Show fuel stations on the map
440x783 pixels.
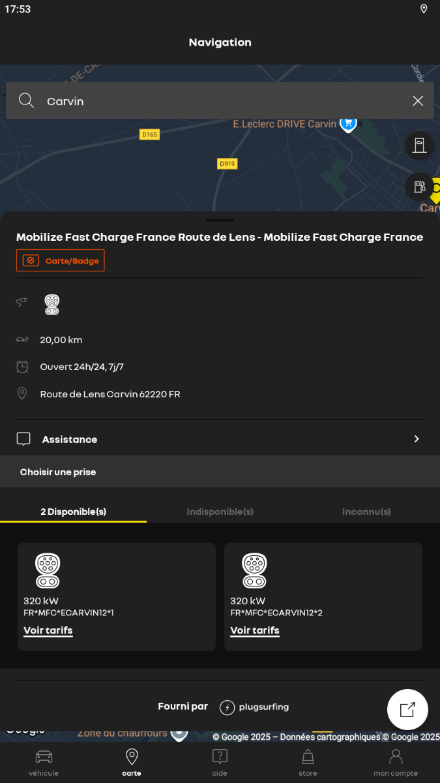[x=419, y=187]
